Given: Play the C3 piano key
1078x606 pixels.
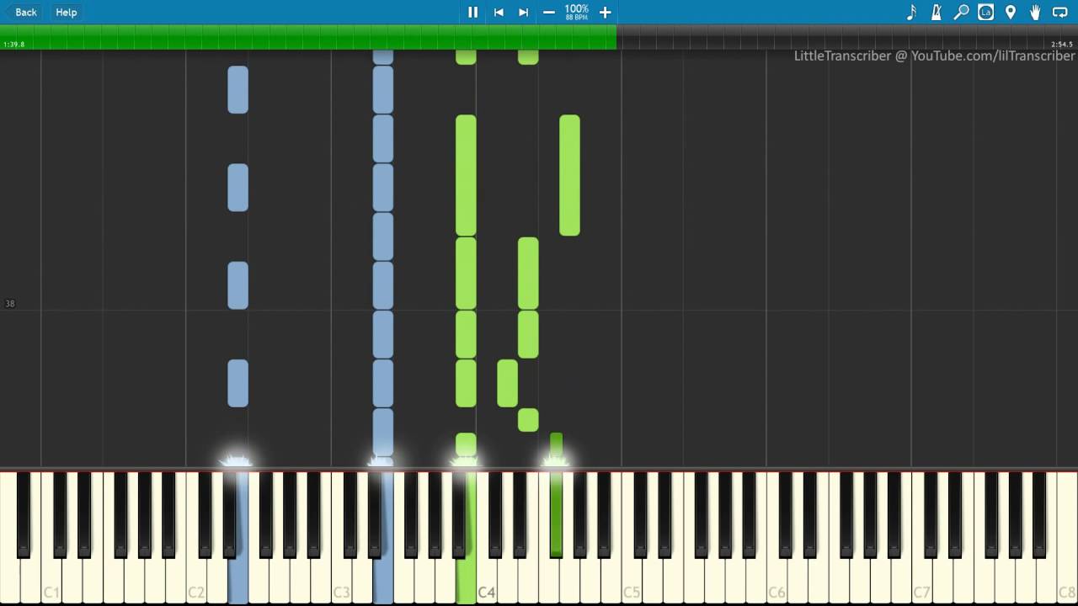Looking at the screenshot, I should click(341, 581).
